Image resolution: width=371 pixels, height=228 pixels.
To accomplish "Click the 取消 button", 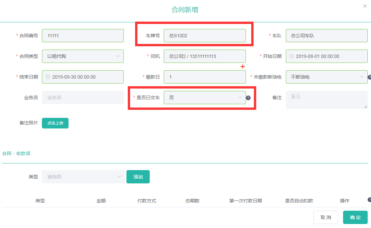I will [x=325, y=217].
